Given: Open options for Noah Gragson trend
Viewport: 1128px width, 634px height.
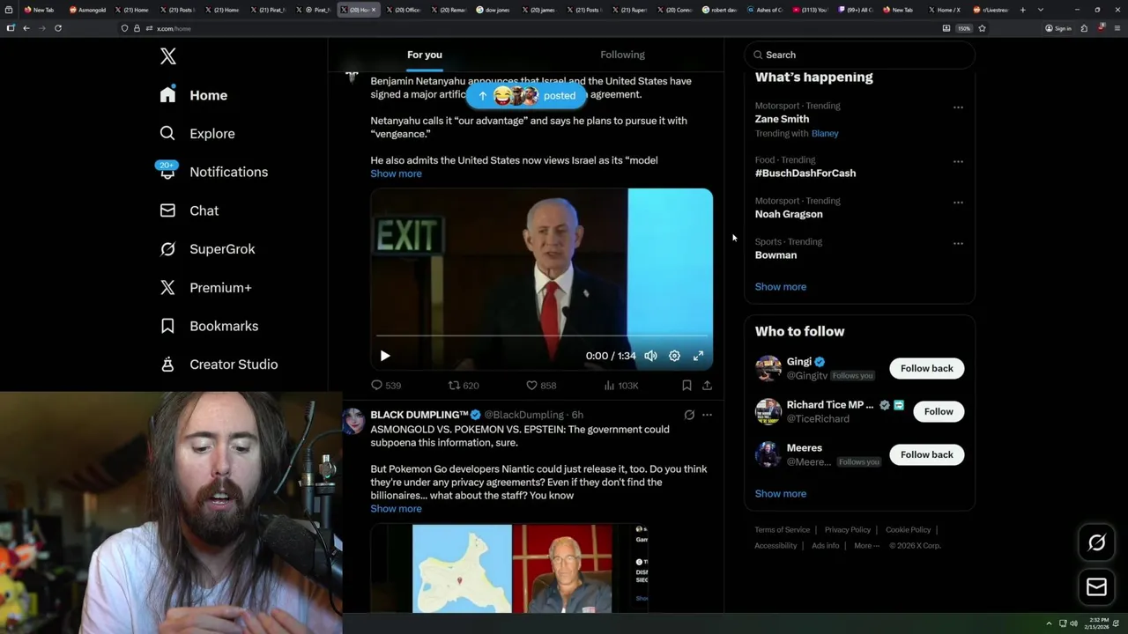Looking at the screenshot, I should 958,203.
